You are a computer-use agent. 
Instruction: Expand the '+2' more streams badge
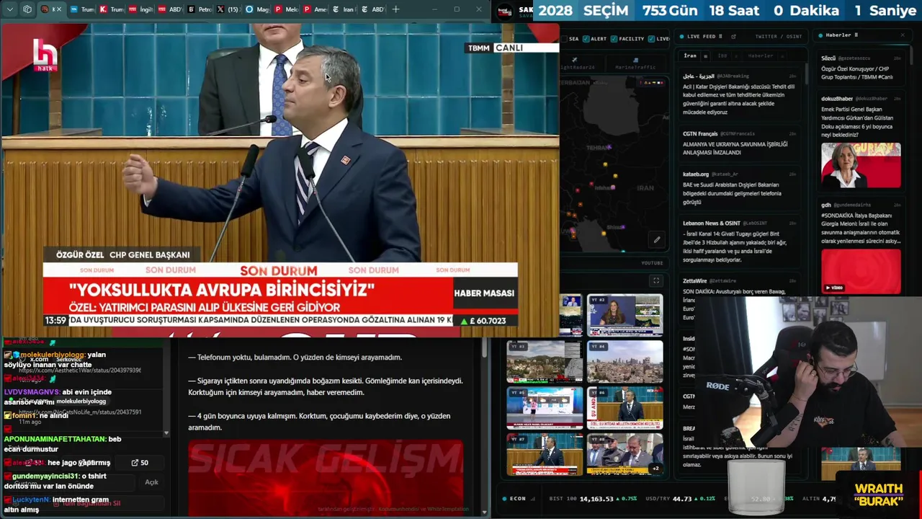pos(655,469)
